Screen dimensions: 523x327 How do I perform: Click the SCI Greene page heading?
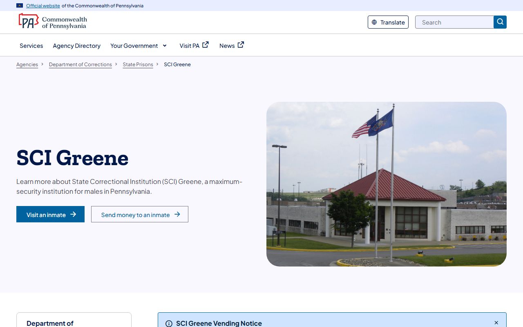tap(72, 158)
